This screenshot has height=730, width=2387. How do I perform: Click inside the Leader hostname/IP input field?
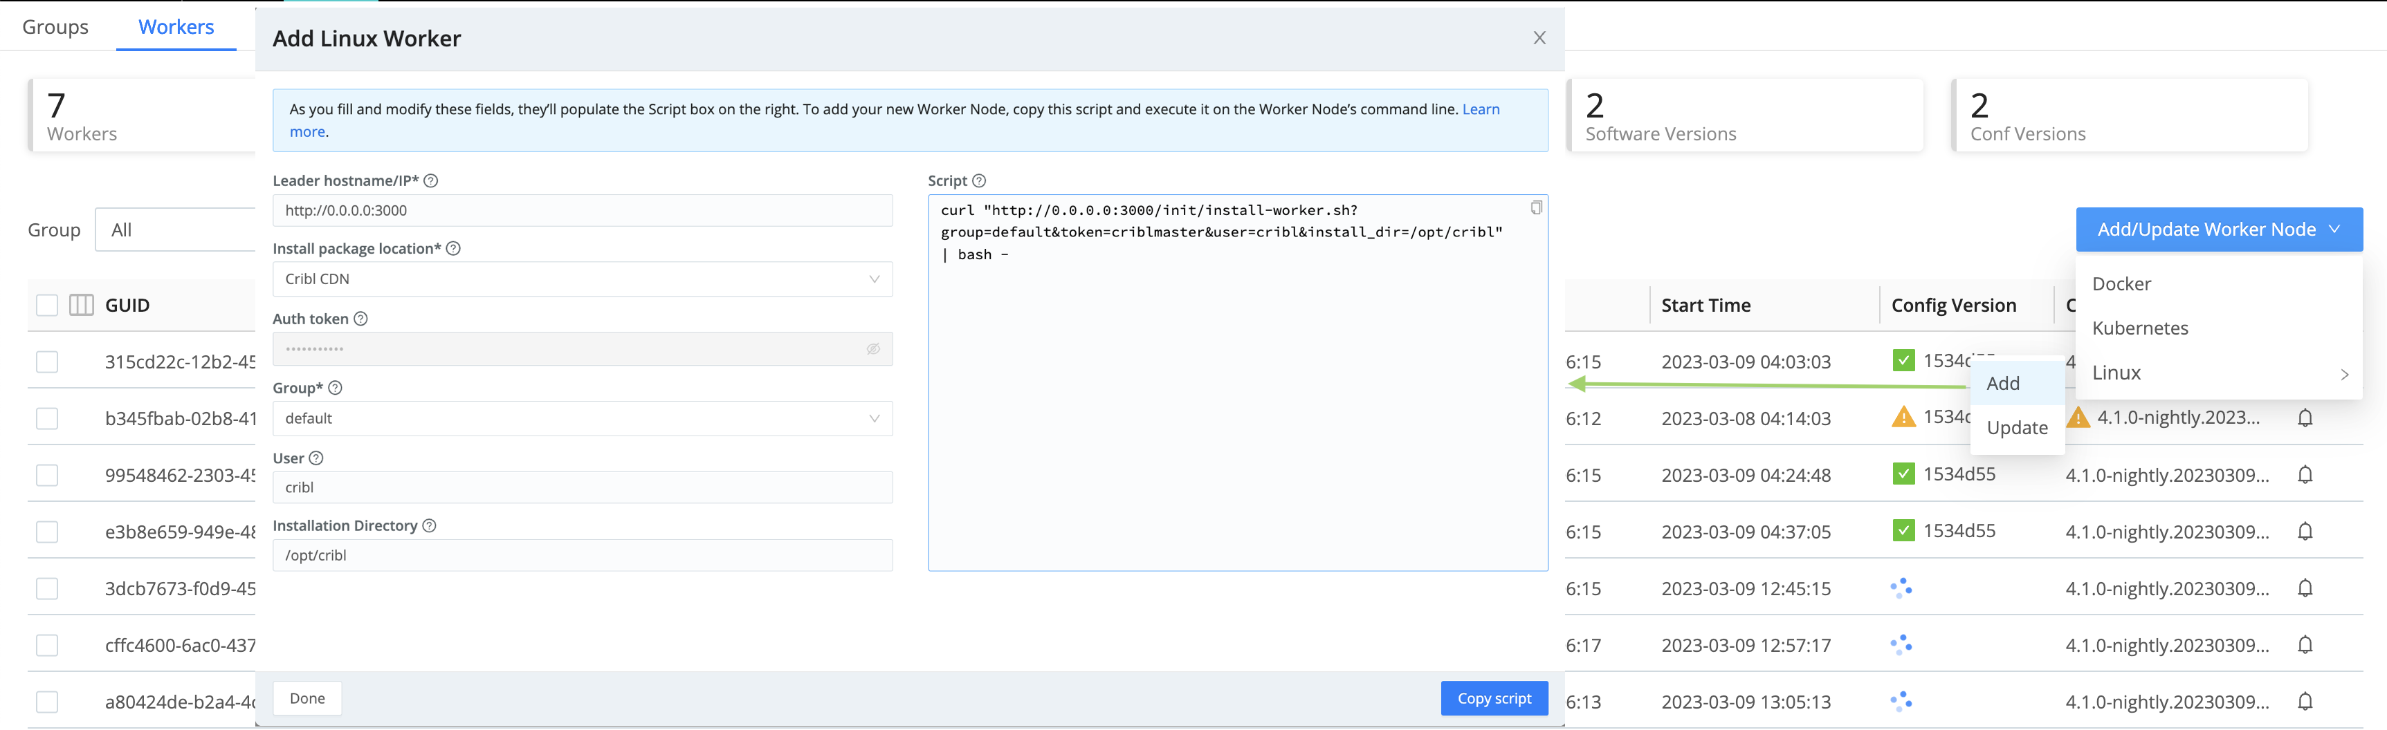coord(582,210)
